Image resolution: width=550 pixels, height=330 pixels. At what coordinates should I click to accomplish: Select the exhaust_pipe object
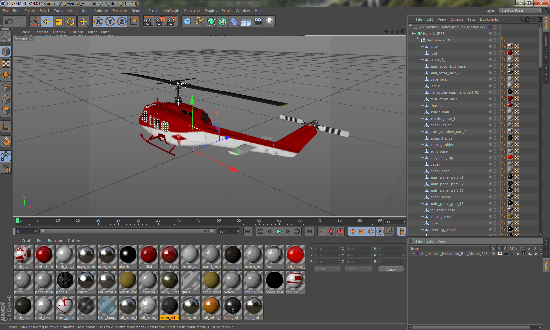441,138
